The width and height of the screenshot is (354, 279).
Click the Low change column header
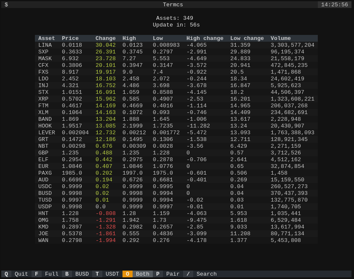tap(247, 38)
